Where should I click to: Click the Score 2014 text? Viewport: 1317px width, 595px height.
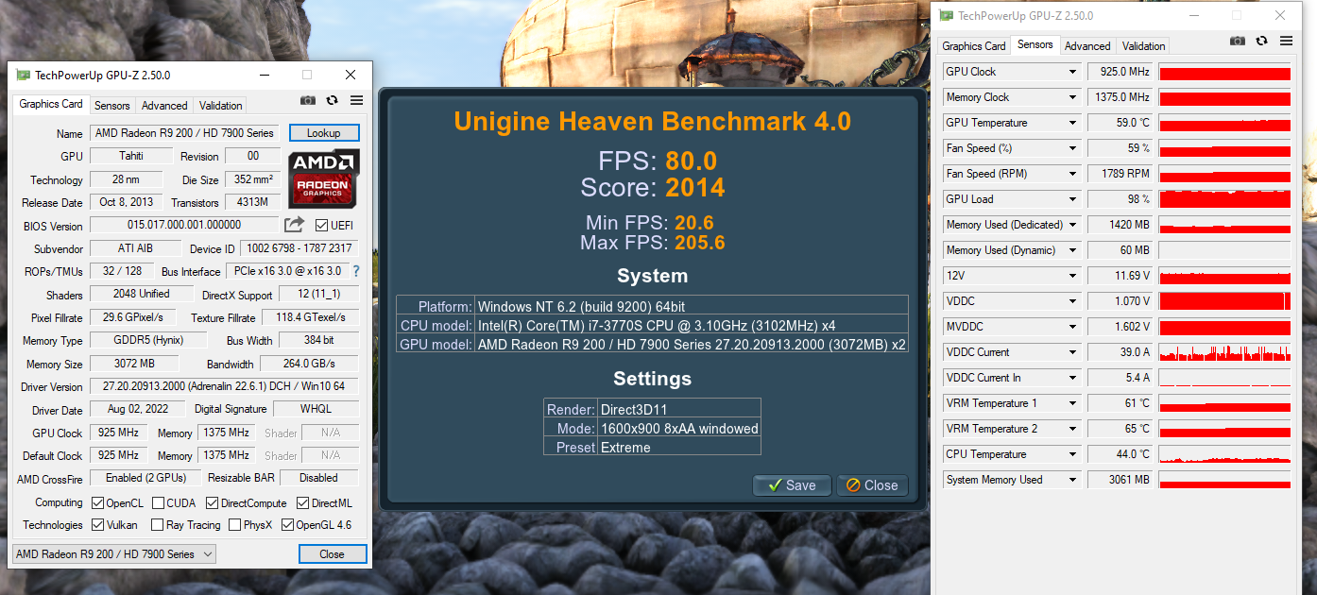pyautogui.click(x=653, y=187)
